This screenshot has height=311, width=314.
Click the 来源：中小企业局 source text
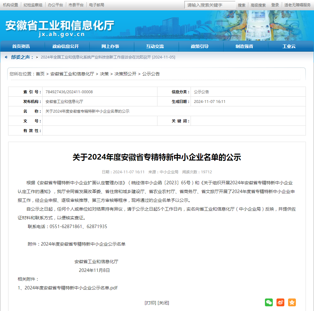pyautogui.click(x=163, y=172)
